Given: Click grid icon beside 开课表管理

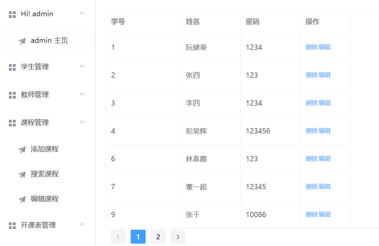Looking at the screenshot, I should tap(12, 226).
